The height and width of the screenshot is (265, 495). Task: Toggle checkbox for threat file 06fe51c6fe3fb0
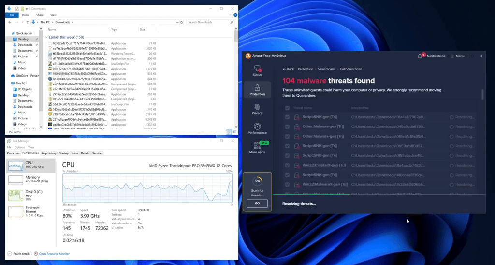287,137
